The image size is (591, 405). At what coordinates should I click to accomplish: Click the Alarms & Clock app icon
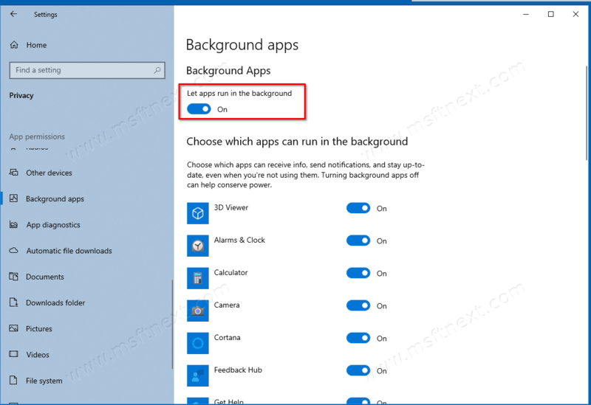tap(197, 246)
